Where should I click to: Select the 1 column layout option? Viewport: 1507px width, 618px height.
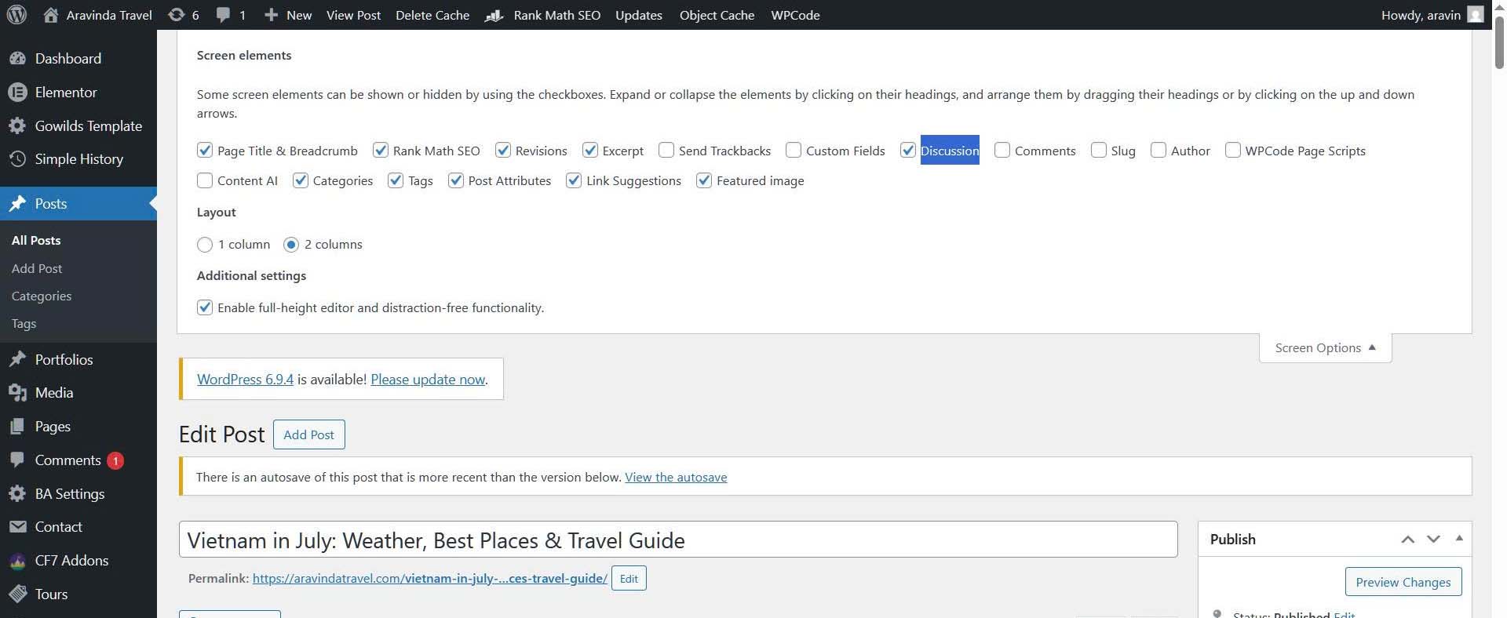click(205, 245)
